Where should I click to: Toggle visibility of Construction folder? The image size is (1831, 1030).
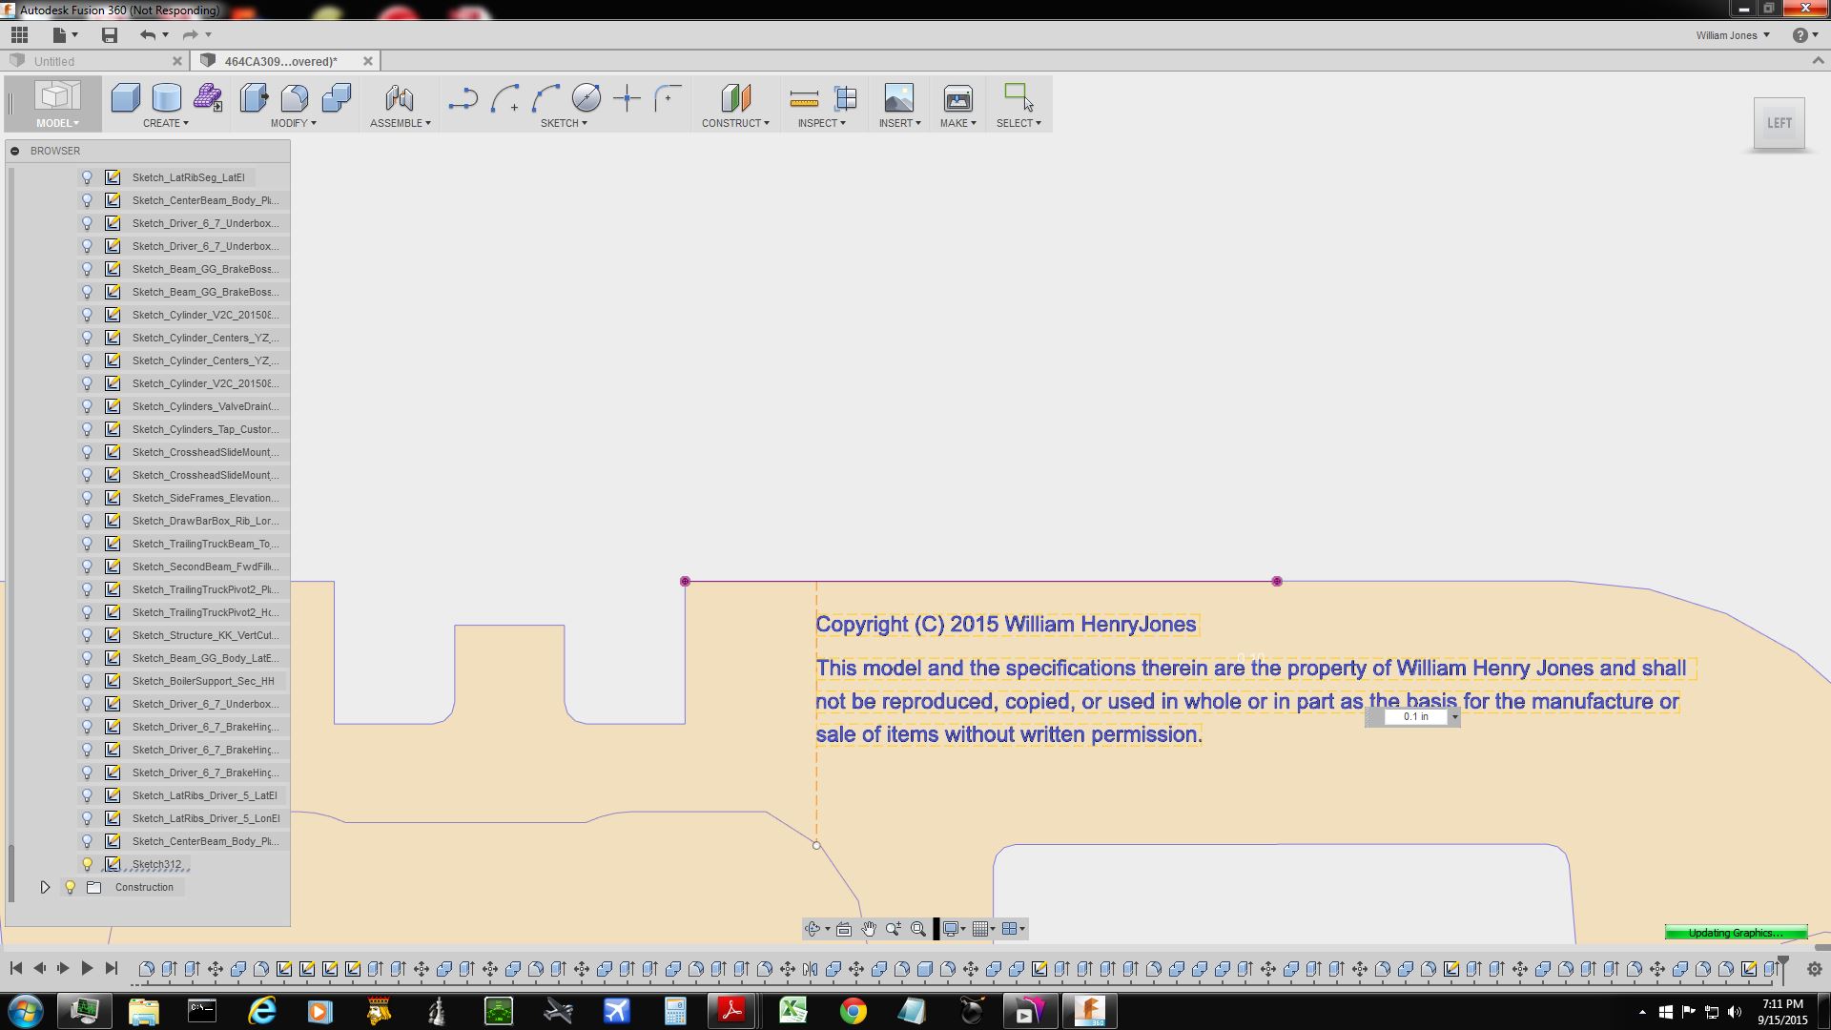pos(70,887)
